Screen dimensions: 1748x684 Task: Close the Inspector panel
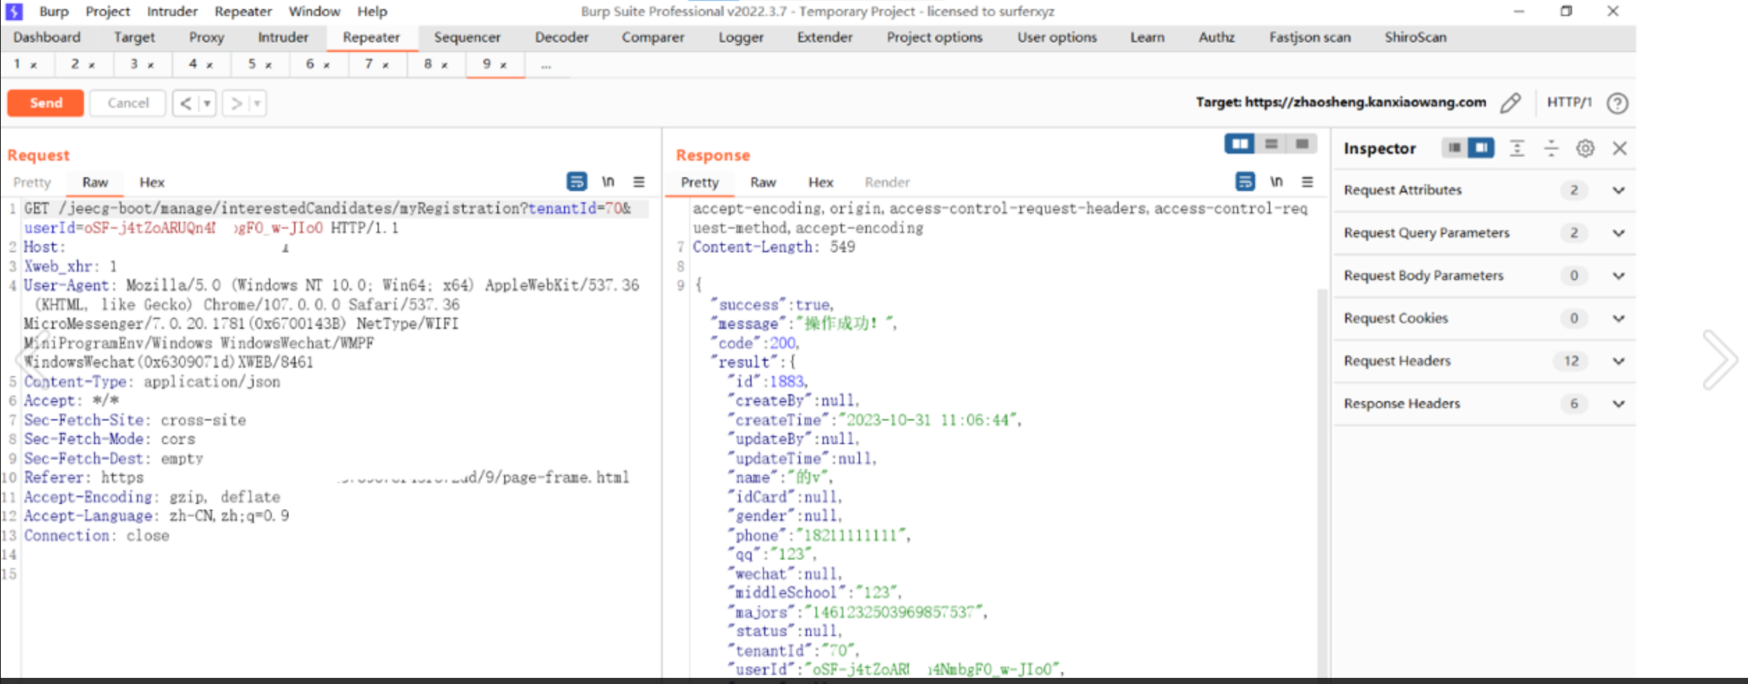1619,148
